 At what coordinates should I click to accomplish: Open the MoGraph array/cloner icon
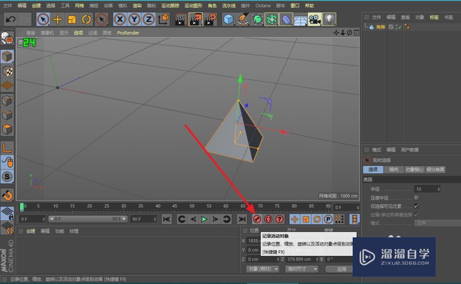[272, 19]
